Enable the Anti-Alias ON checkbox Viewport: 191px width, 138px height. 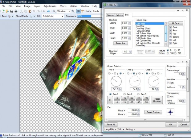[x=168, y=83]
